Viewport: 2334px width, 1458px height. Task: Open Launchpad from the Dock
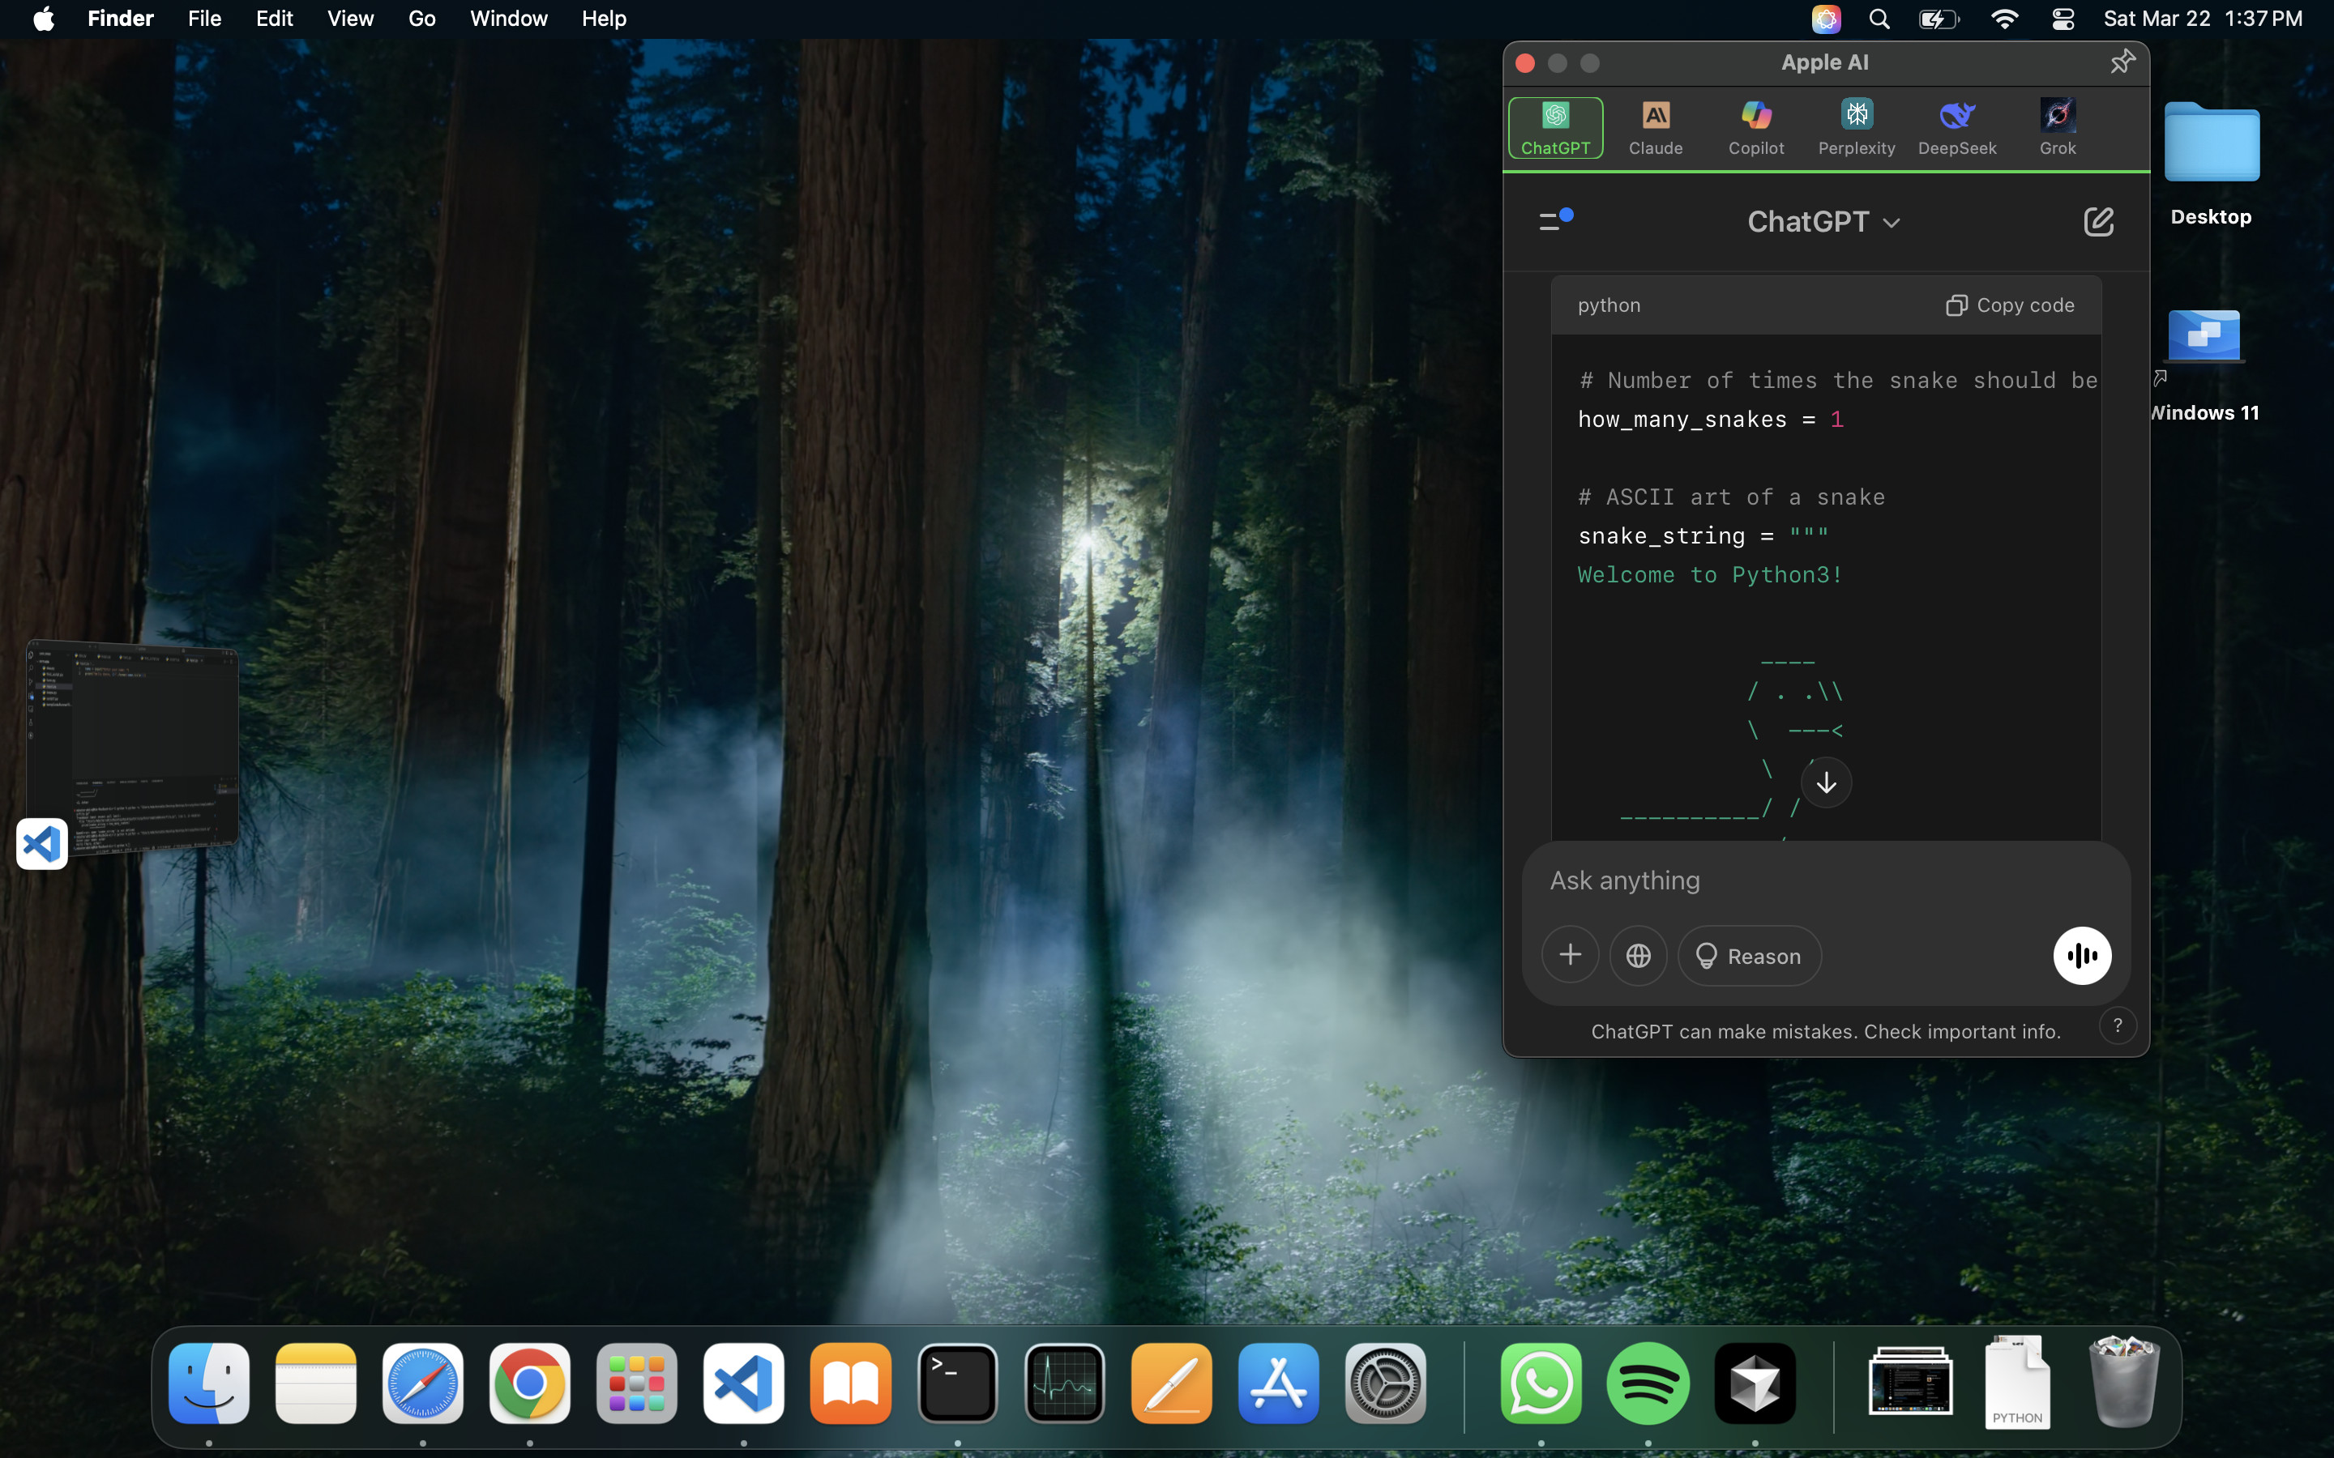pos(636,1383)
